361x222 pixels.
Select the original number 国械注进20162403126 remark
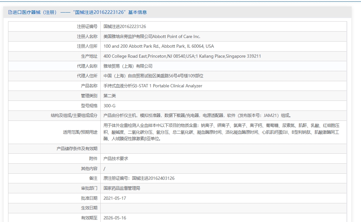[x=139, y=178]
